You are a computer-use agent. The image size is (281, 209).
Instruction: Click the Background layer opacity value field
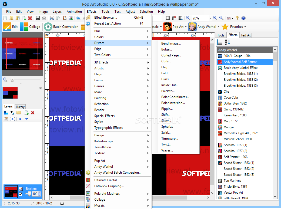[x=35, y=194]
